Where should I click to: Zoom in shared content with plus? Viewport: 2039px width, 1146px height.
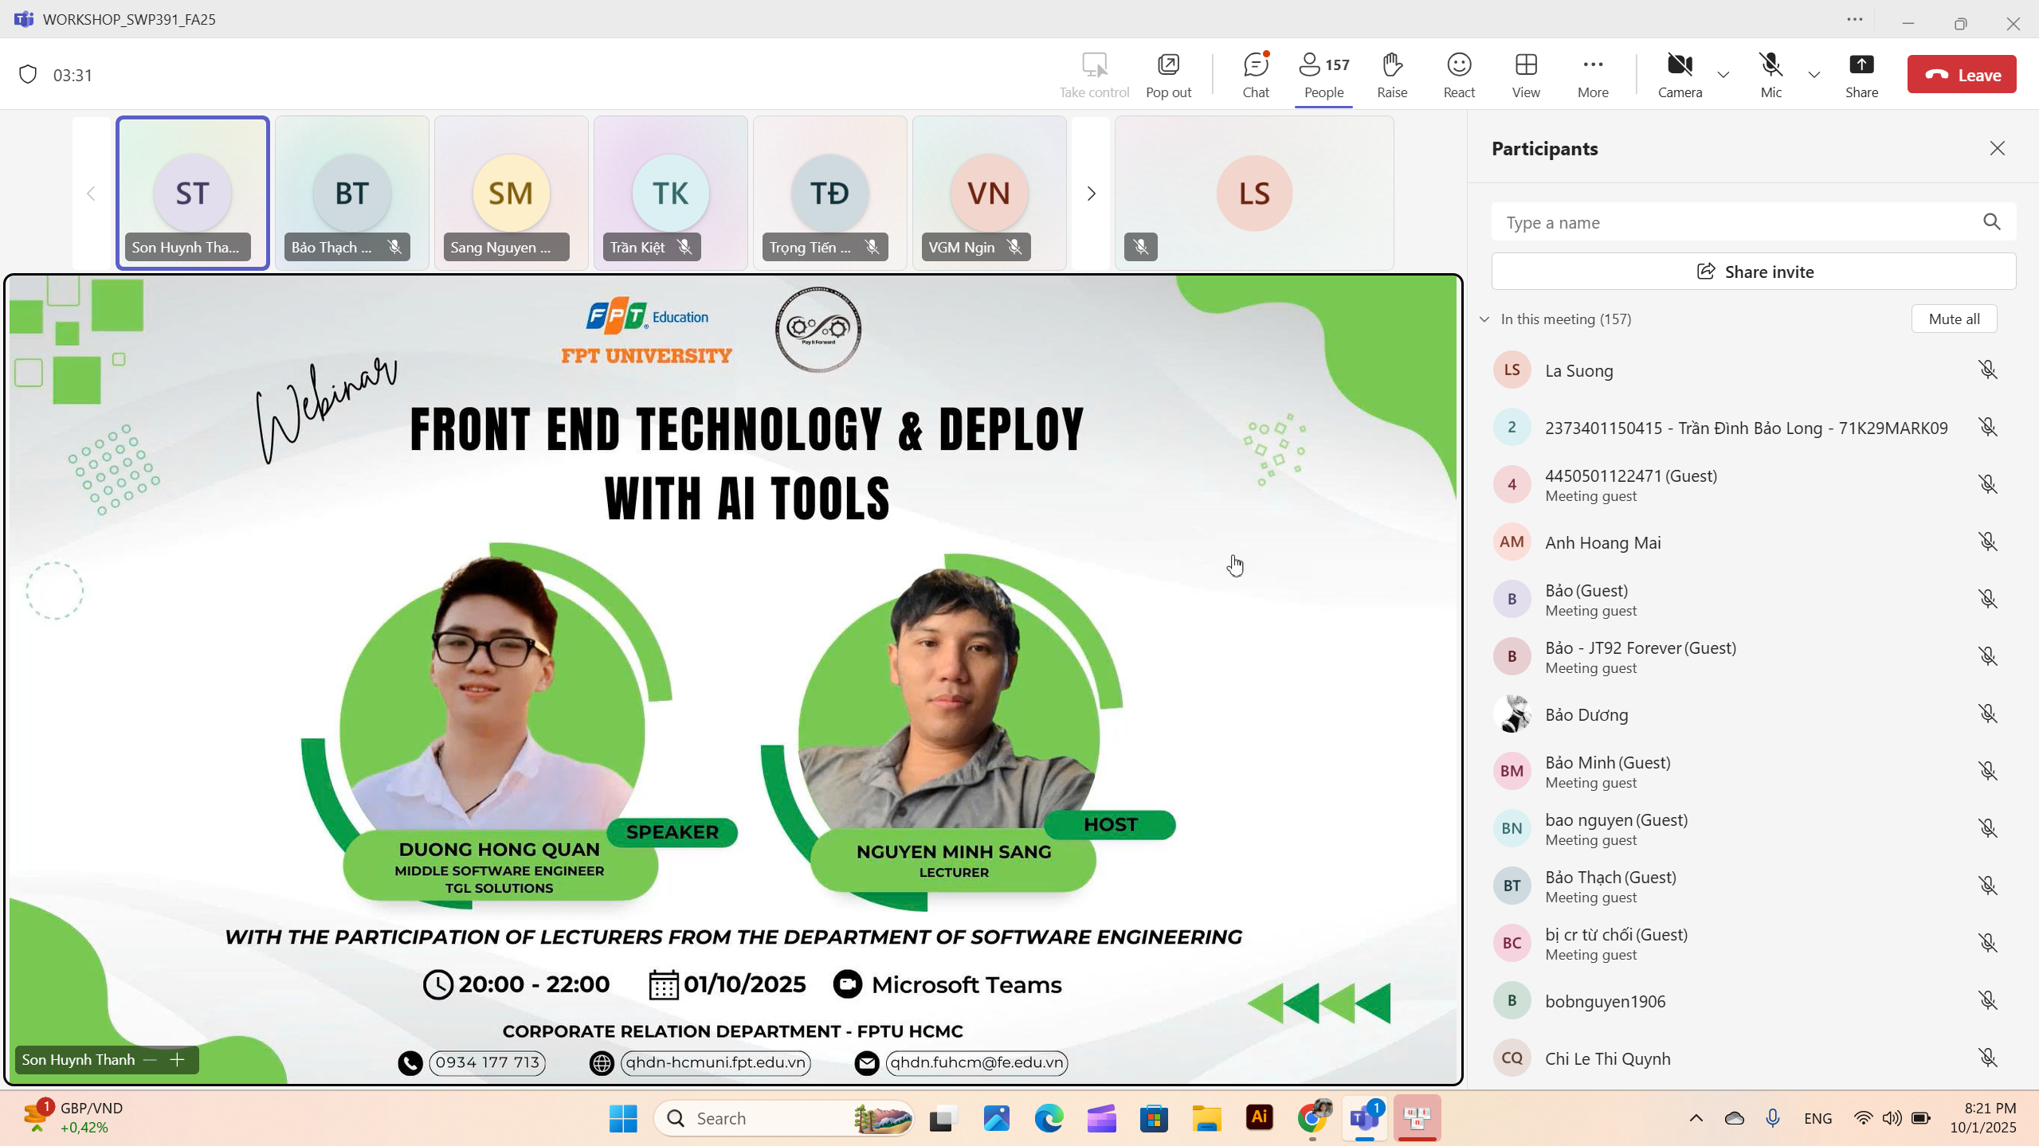click(178, 1059)
